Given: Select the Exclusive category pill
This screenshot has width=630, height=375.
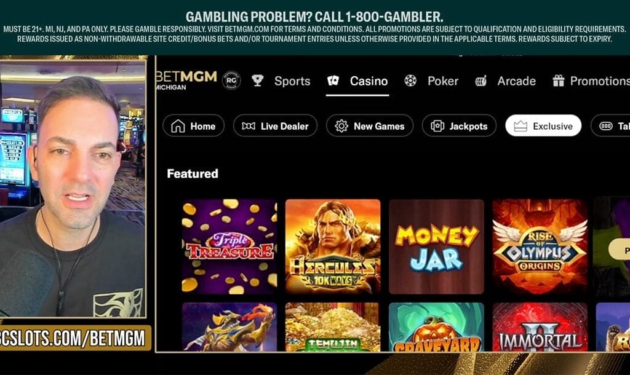Looking at the screenshot, I should tap(543, 125).
